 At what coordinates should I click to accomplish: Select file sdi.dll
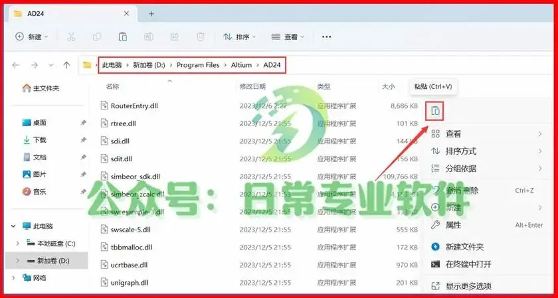pyautogui.click(x=120, y=141)
